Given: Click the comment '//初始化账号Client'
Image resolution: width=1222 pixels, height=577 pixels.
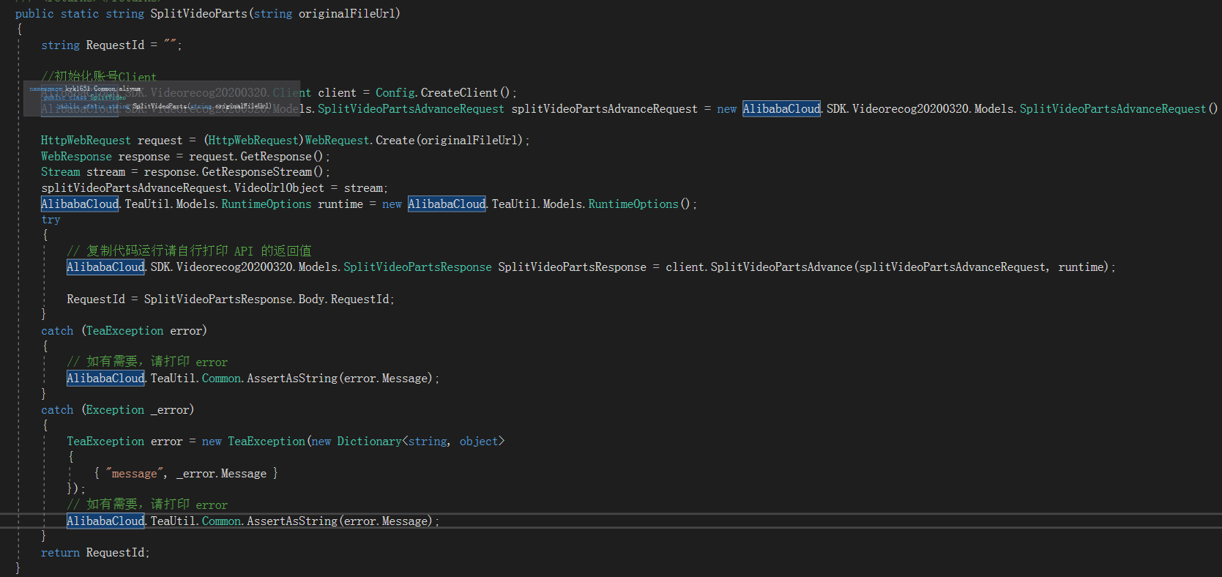Looking at the screenshot, I should 99,77.
